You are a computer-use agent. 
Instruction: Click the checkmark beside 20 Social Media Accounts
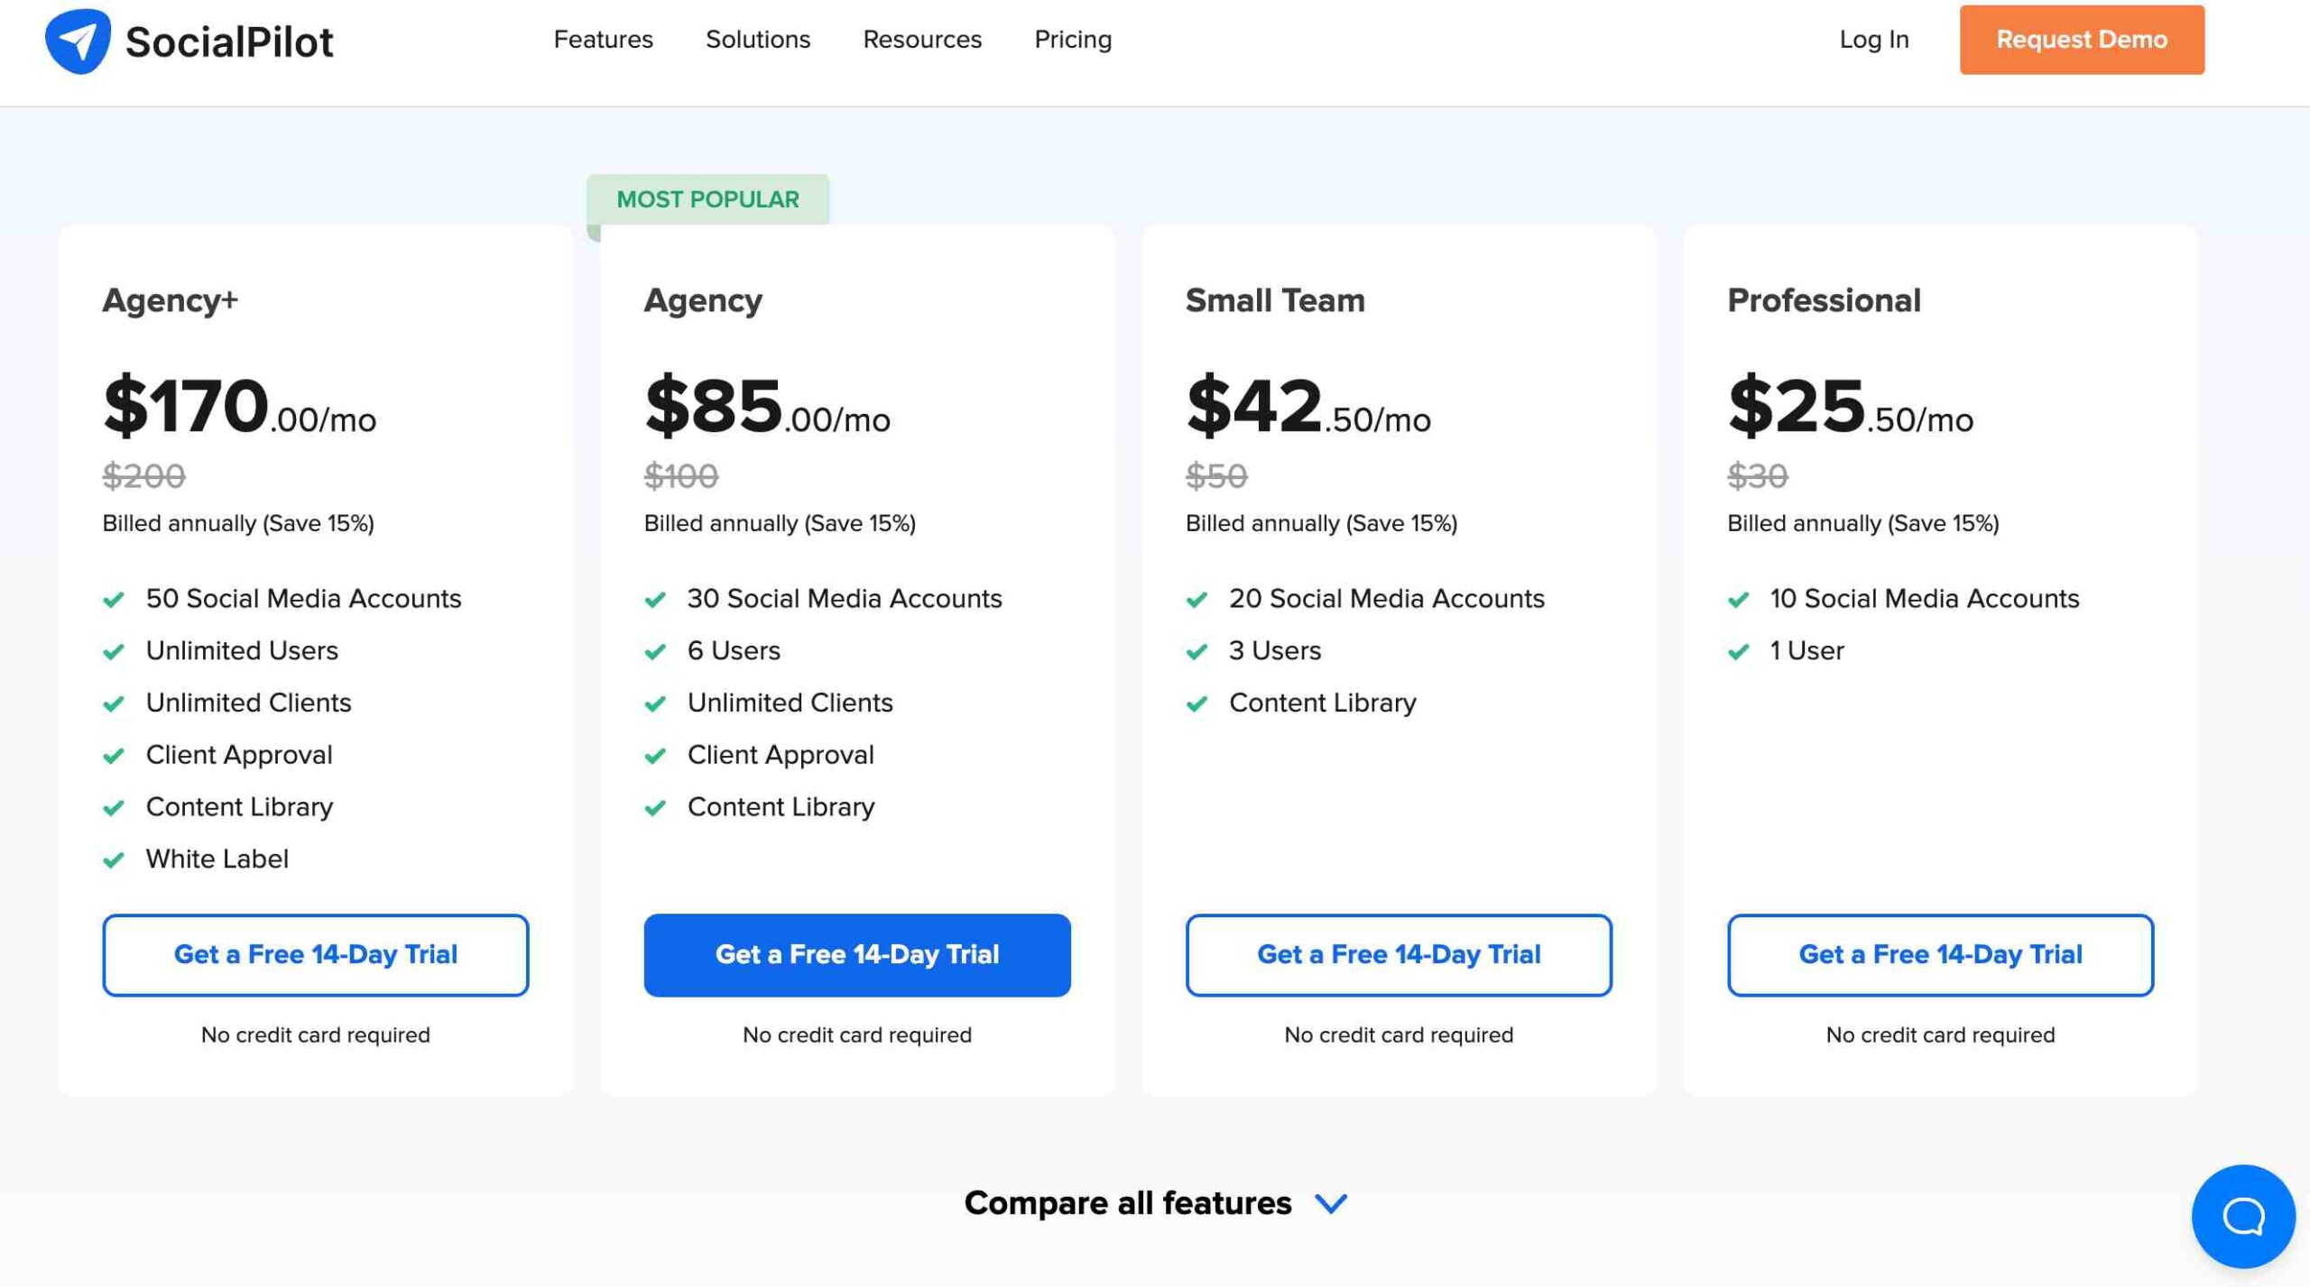pos(1197,600)
